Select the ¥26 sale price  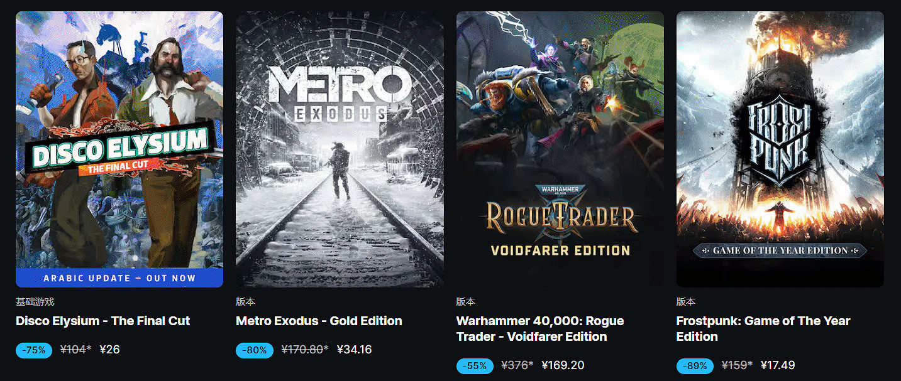click(x=109, y=350)
